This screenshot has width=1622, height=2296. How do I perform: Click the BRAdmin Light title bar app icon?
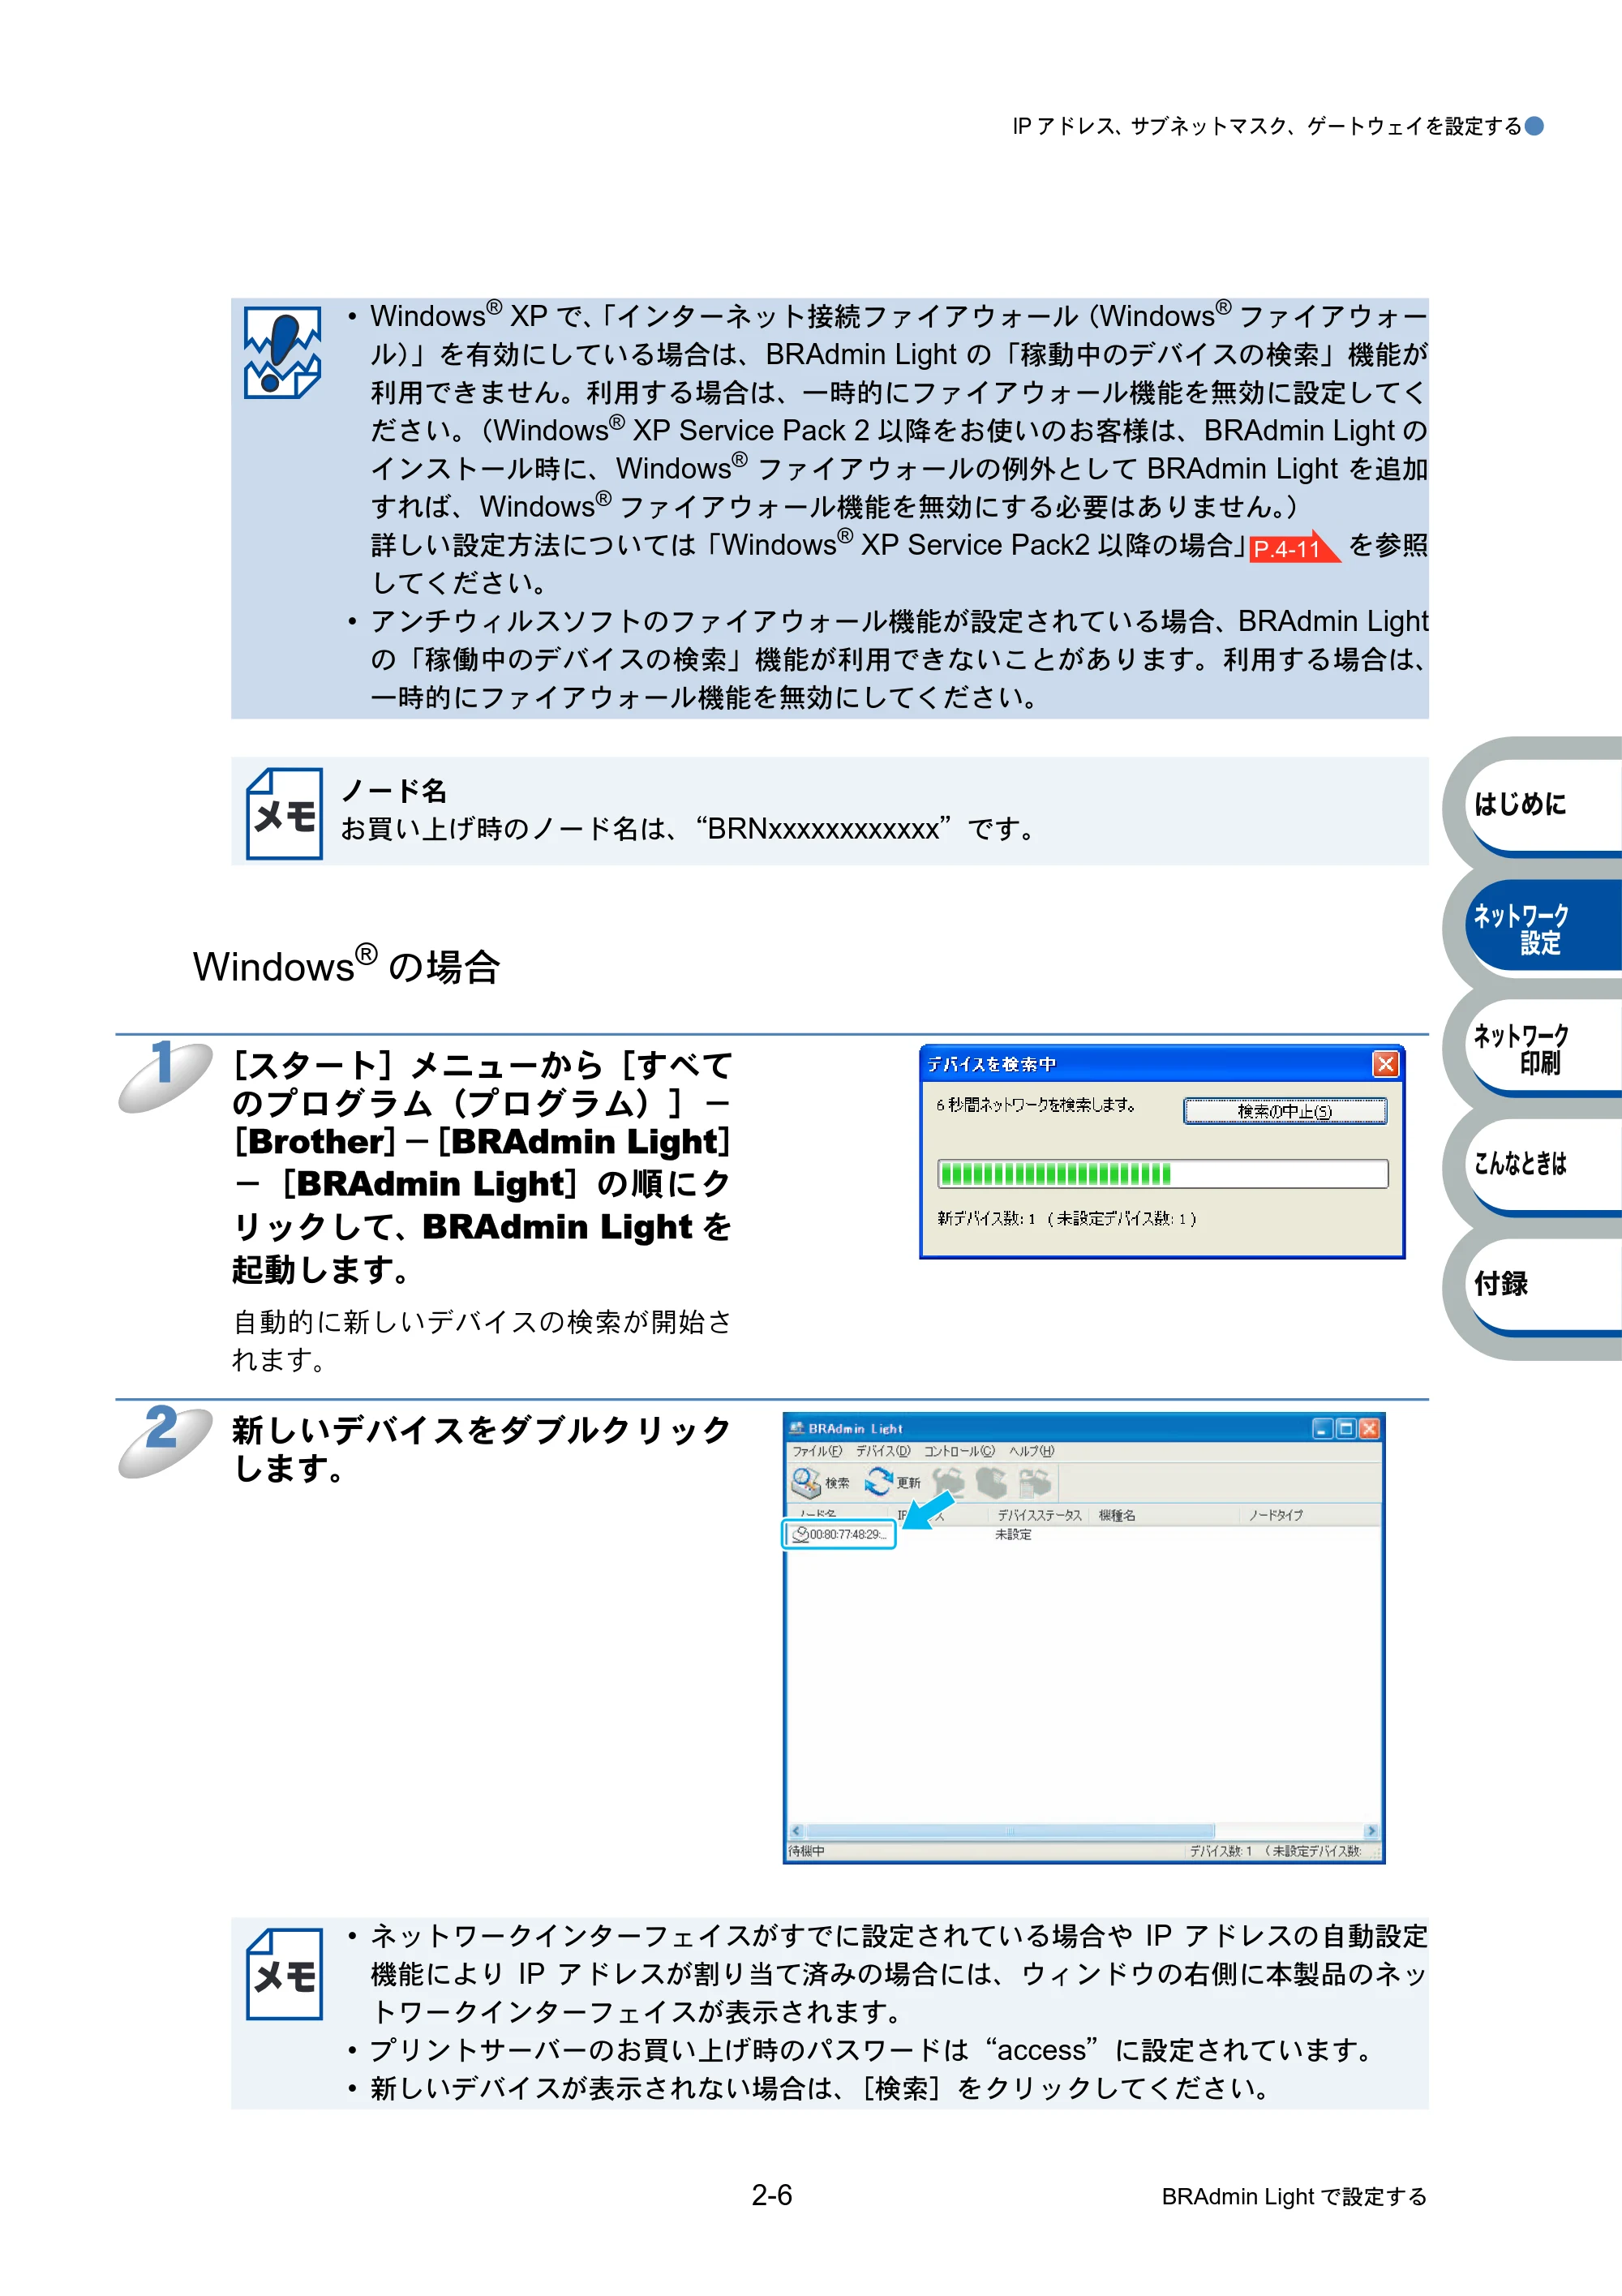click(x=797, y=1428)
